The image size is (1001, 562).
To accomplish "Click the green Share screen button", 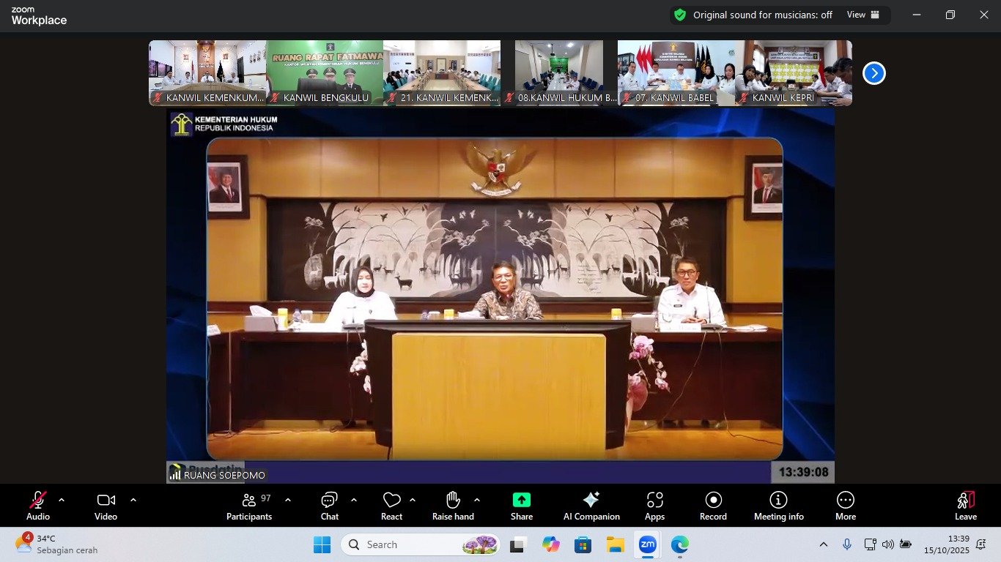I will point(521,505).
